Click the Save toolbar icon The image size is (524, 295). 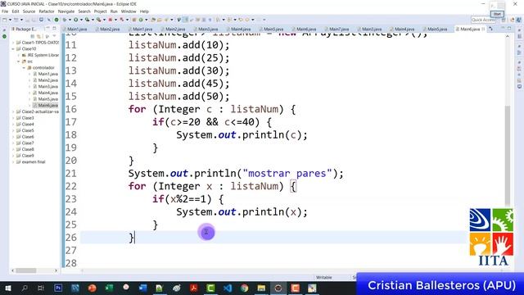(27, 20)
